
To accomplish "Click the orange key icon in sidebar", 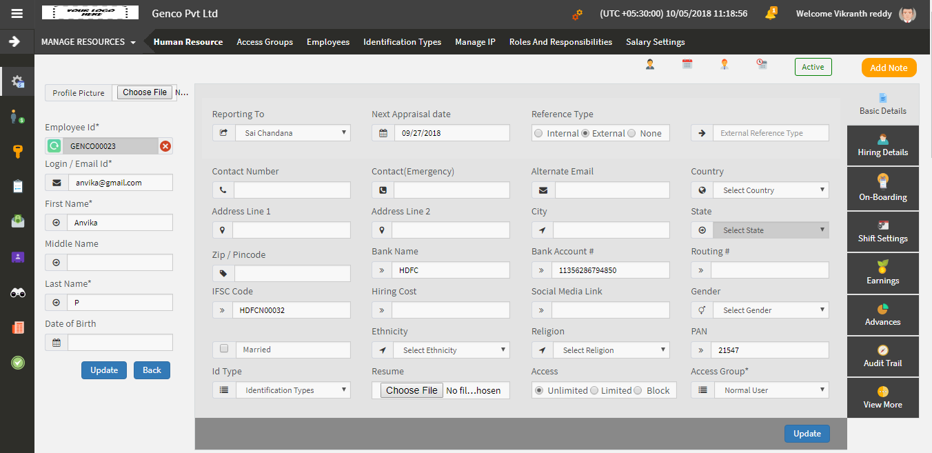I will pos(18,152).
